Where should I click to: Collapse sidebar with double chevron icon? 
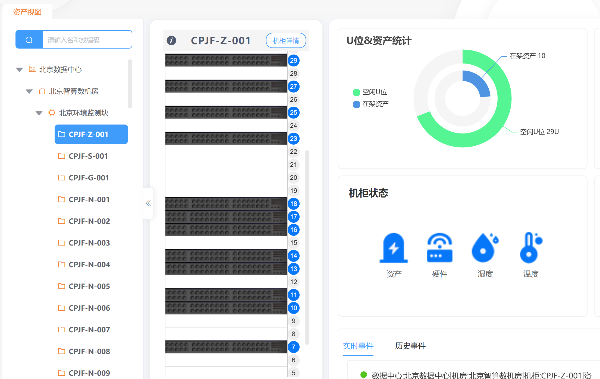(x=148, y=203)
